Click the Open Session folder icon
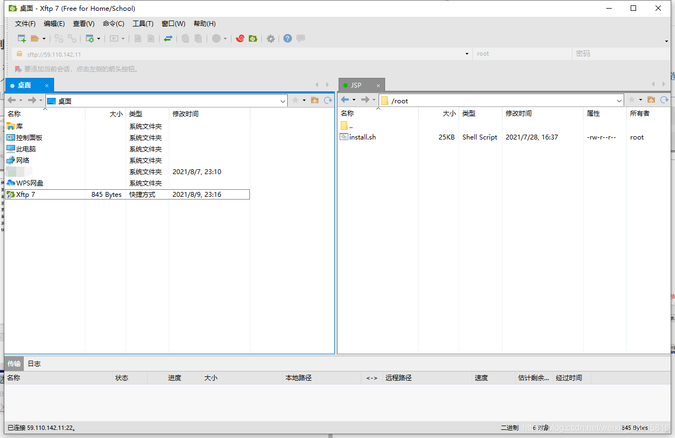 (x=35, y=38)
